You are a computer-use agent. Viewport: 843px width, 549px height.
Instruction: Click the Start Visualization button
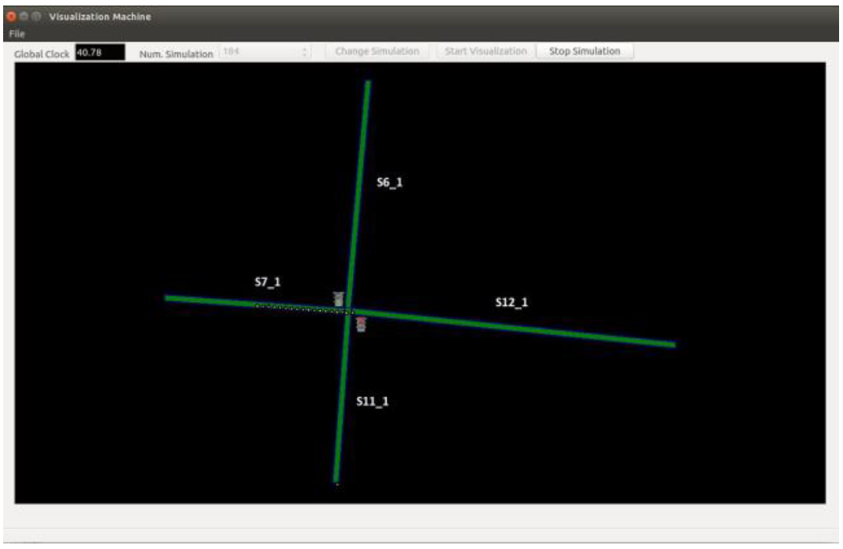(x=485, y=52)
